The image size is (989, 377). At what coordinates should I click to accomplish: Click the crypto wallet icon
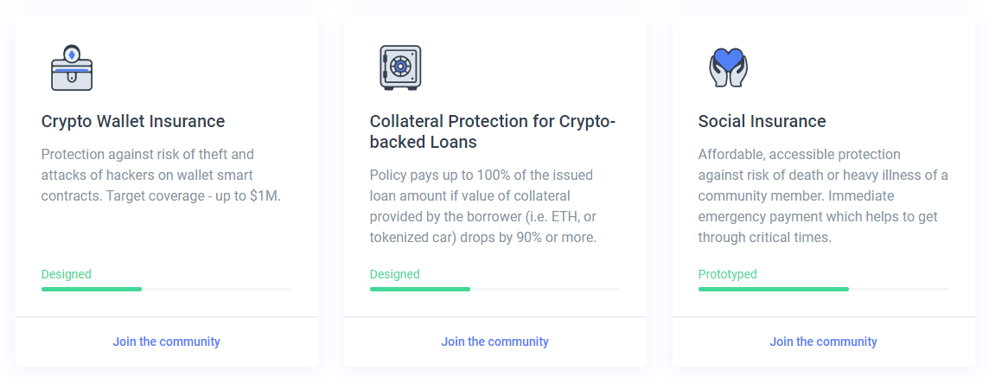tap(71, 67)
